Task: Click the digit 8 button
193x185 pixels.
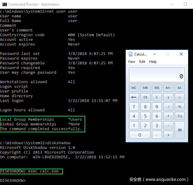Action: [145, 107]
